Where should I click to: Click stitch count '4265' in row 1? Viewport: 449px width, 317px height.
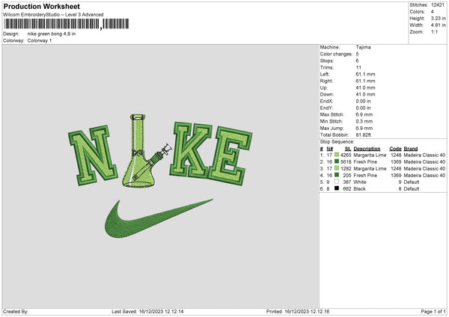pyautogui.click(x=346, y=155)
